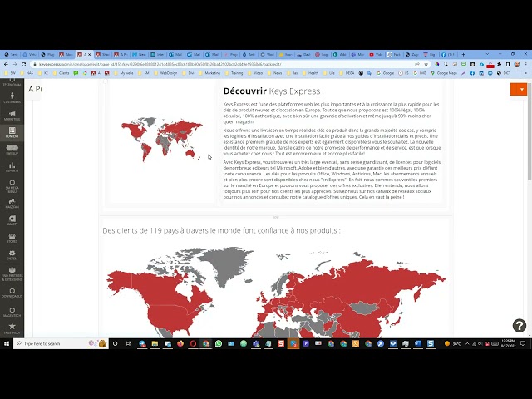Bookmark this page with the star icon
The width and height of the screenshot is (532, 399).
(426, 64)
